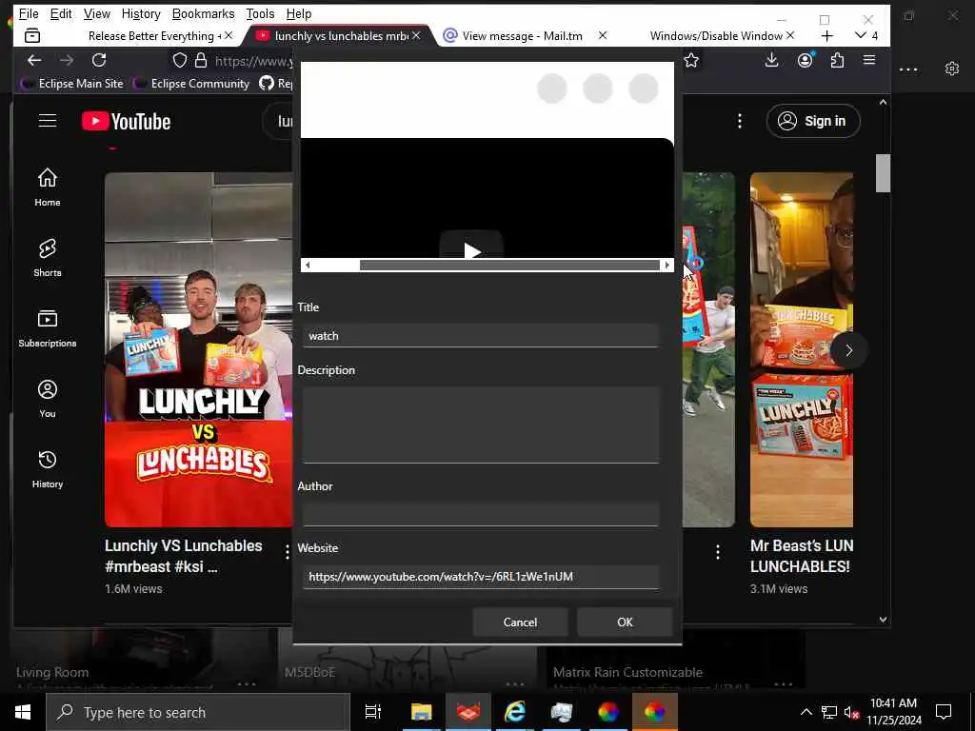The height and width of the screenshot is (731, 975).
Task: Open the Edit menu
Action: [61, 13]
